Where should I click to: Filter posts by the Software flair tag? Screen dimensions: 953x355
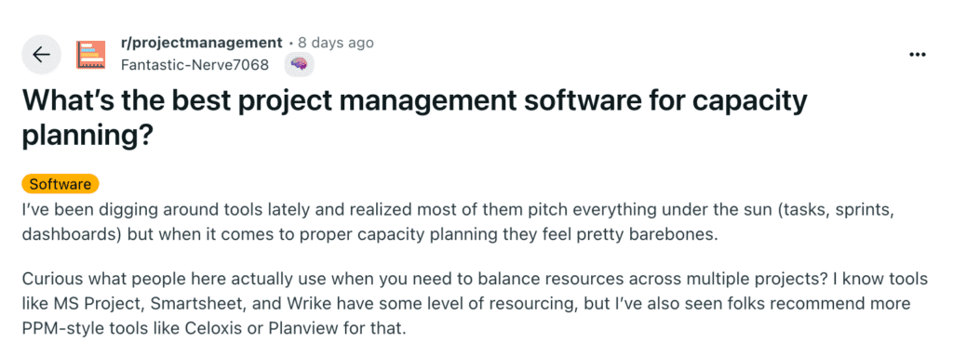[60, 184]
